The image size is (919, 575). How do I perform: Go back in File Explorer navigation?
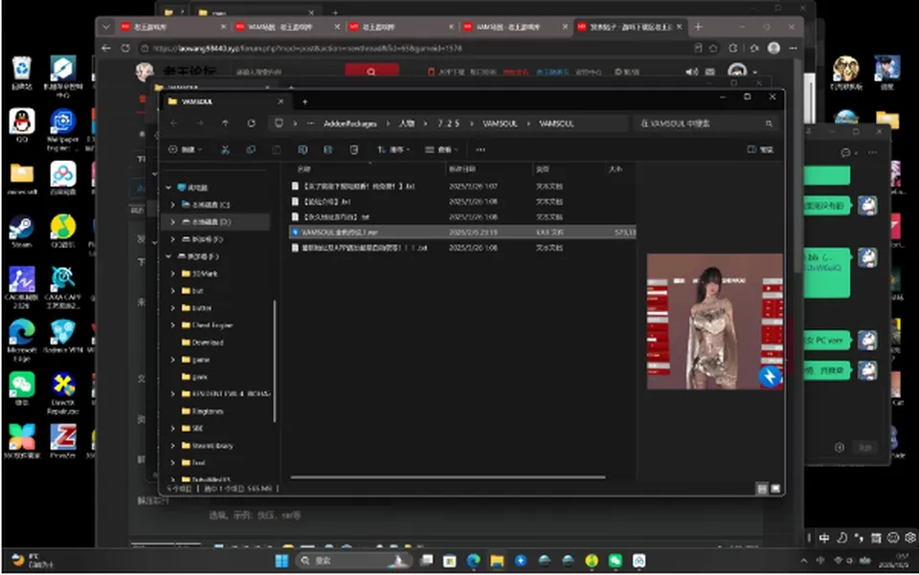(x=174, y=123)
